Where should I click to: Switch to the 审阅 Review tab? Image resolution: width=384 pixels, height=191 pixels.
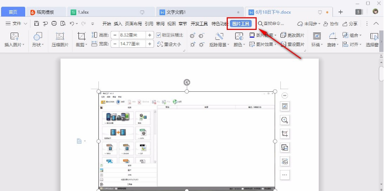[160, 24]
